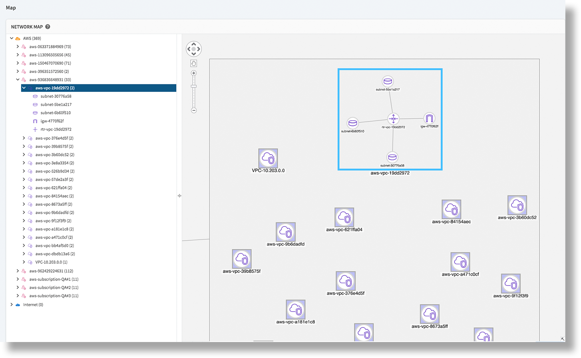
Task: Expand aws-396351572560 account
Action: [x=18, y=72]
